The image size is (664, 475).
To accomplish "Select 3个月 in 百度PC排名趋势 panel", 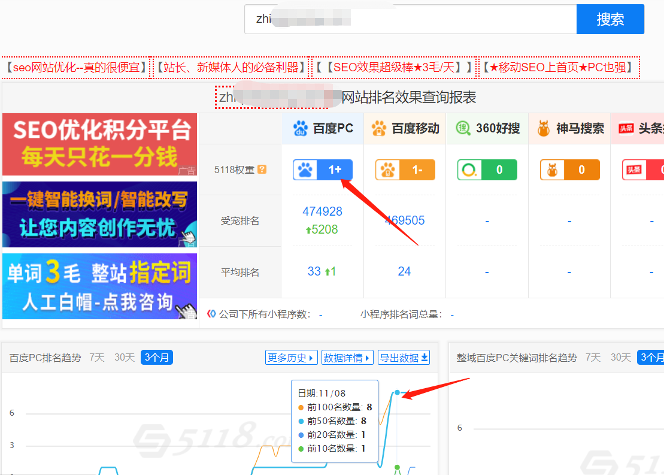I will click(157, 358).
